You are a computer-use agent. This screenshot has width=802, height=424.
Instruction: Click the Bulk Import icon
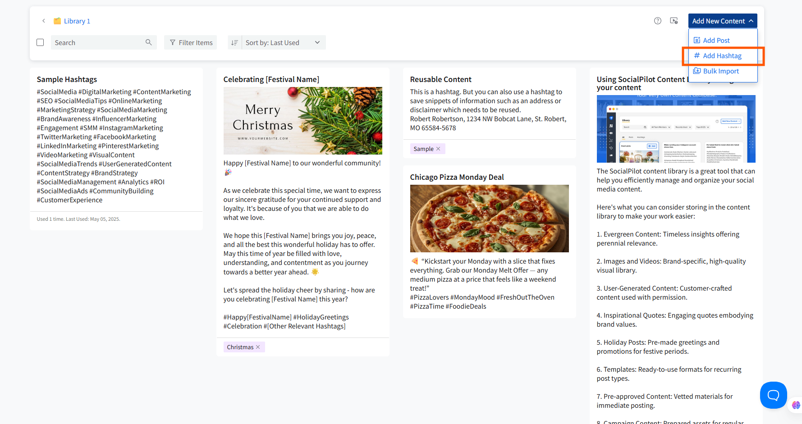click(x=697, y=71)
